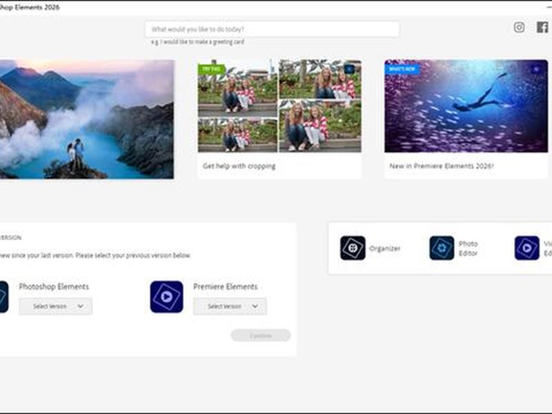Launch the Photo Editor app icon
Image resolution: width=552 pixels, height=414 pixels.
pos(442,248)
